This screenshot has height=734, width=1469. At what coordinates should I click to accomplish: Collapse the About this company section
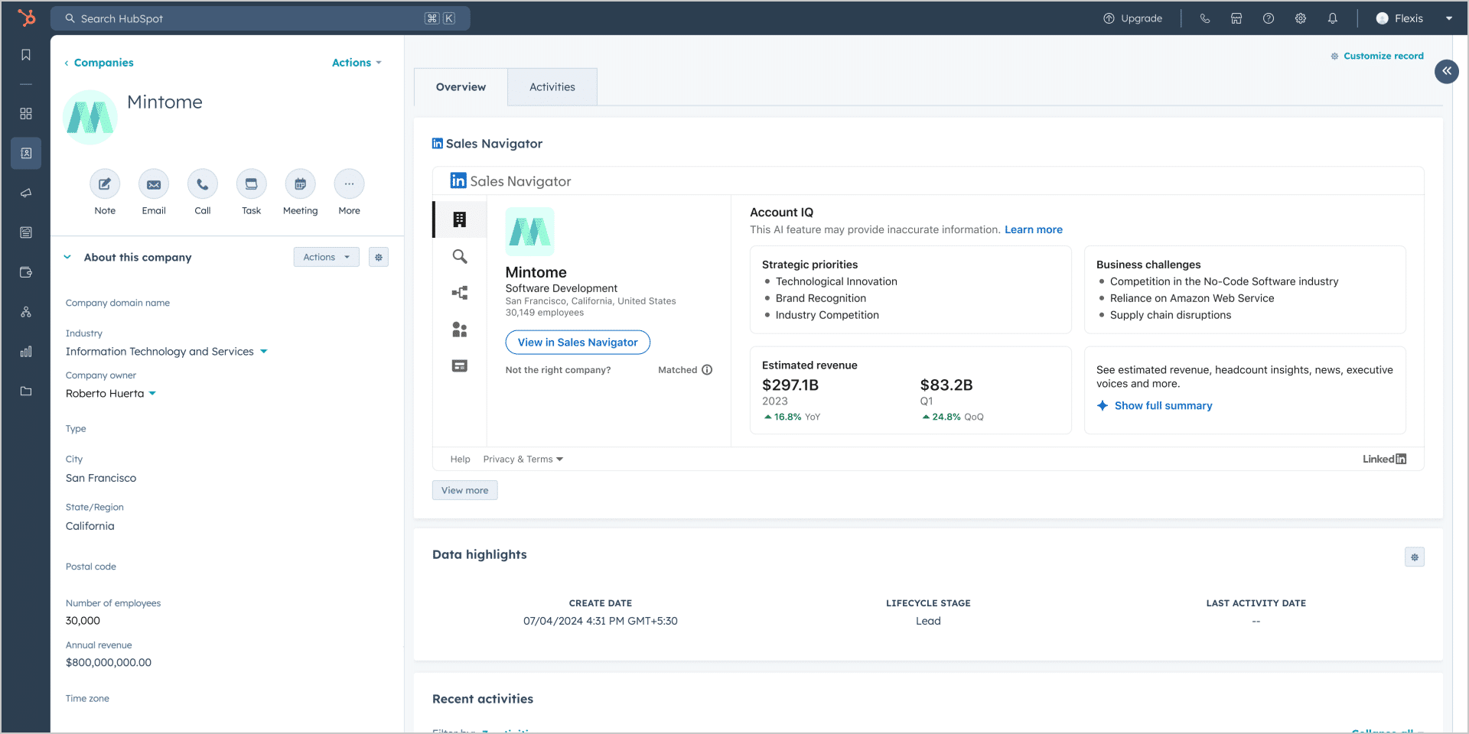click(x=67, y=257)
